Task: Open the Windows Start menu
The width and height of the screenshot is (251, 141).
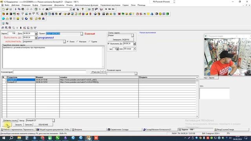Action: click(4, 138)
